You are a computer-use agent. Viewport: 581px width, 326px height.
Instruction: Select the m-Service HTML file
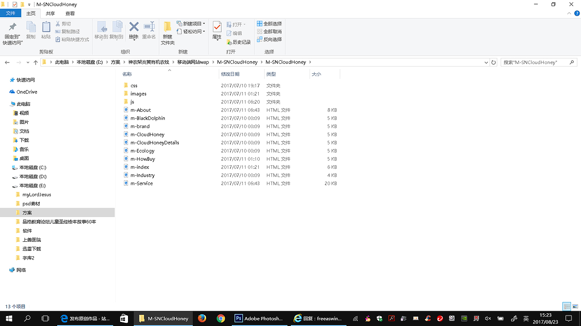point(142,183)
